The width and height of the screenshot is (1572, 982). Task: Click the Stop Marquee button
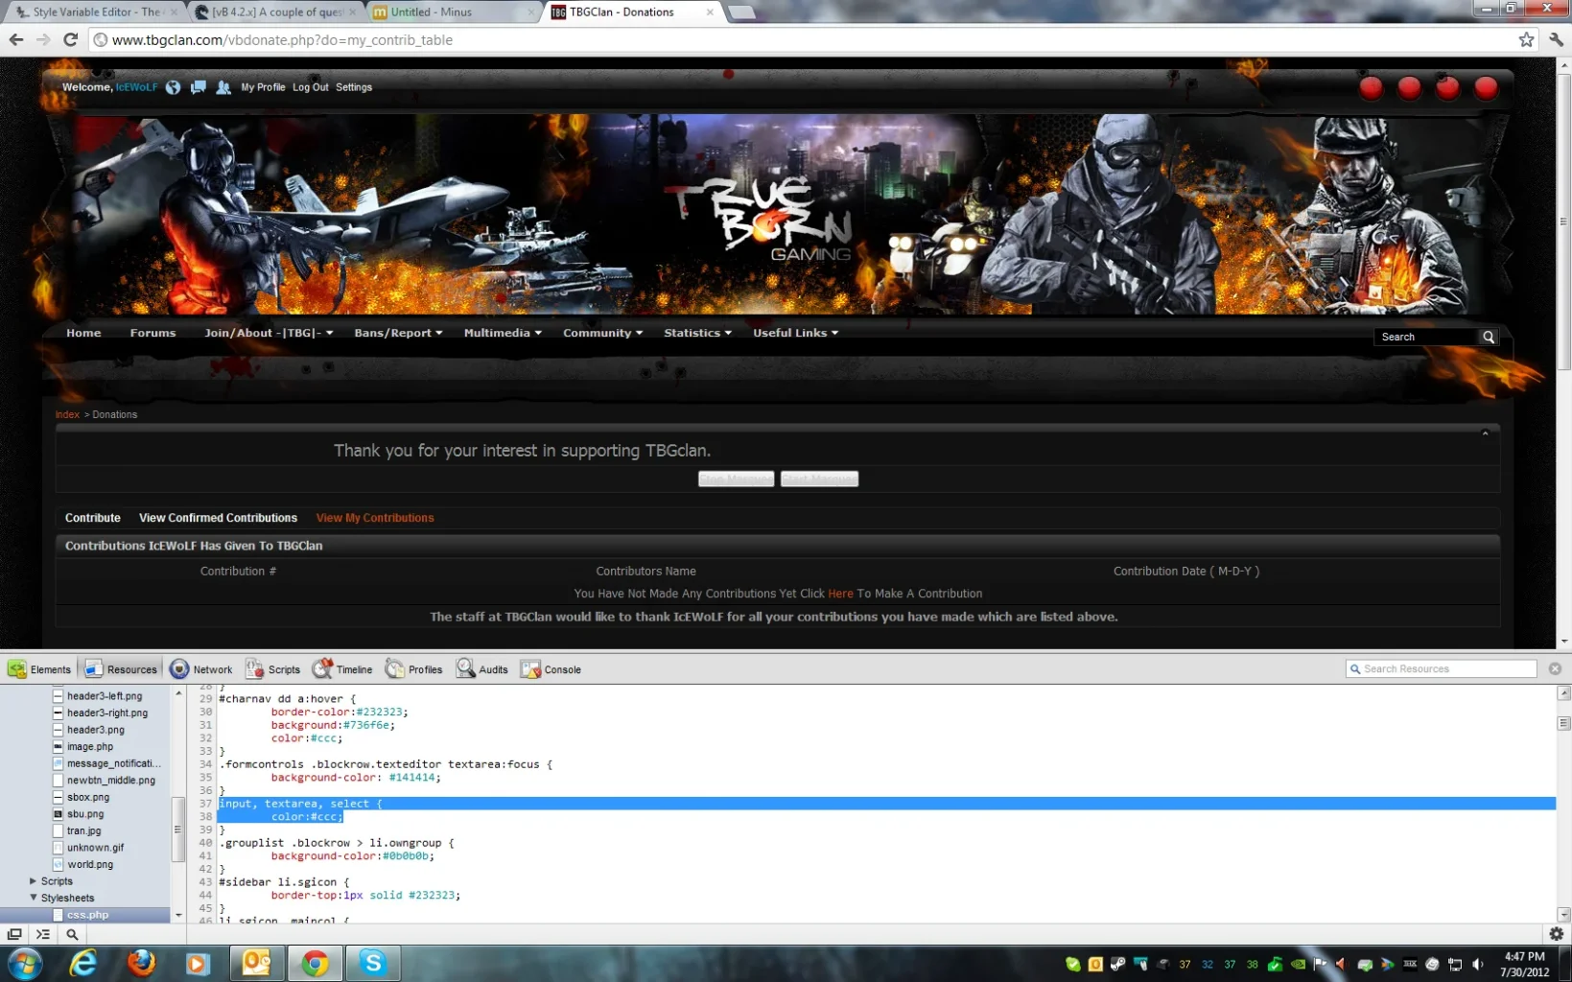pyautogui.click(x=736, y=479)
